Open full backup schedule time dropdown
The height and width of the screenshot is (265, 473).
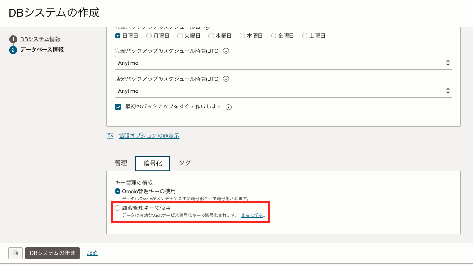pyautogui.click(x=283, y=63)
